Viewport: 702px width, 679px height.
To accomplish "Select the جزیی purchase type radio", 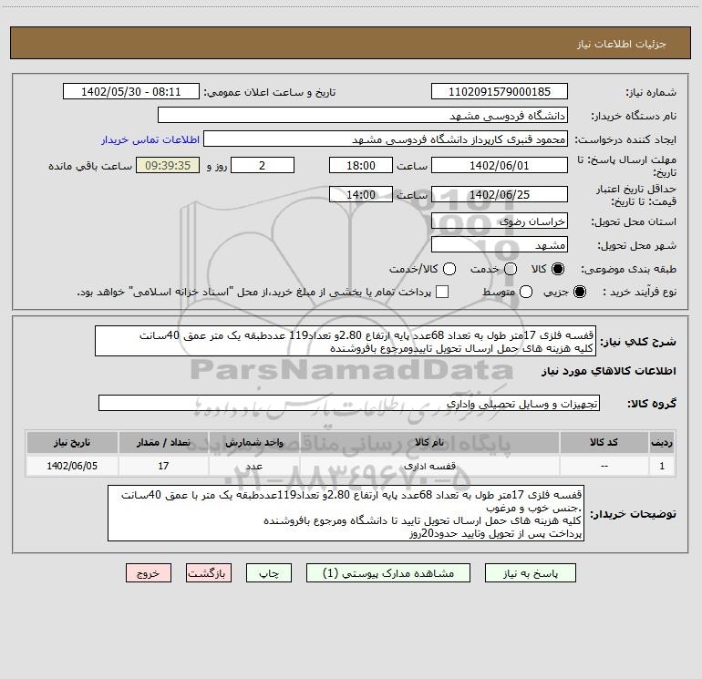I will pyautogui.click(x=579, y=292).
